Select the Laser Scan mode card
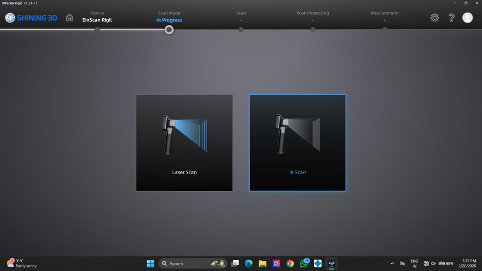482x271 pixels. 184,142
